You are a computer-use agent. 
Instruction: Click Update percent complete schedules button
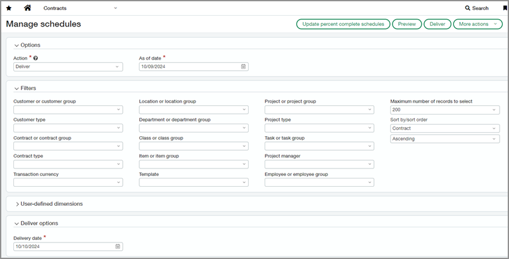[342, 24]
